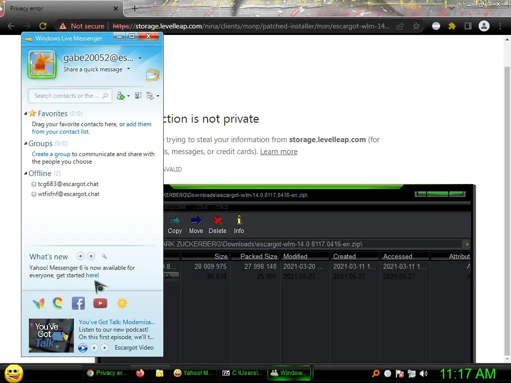Click the Chrome back arrow
The width and height of the screenshot is (511, 383).
[11, 26]
